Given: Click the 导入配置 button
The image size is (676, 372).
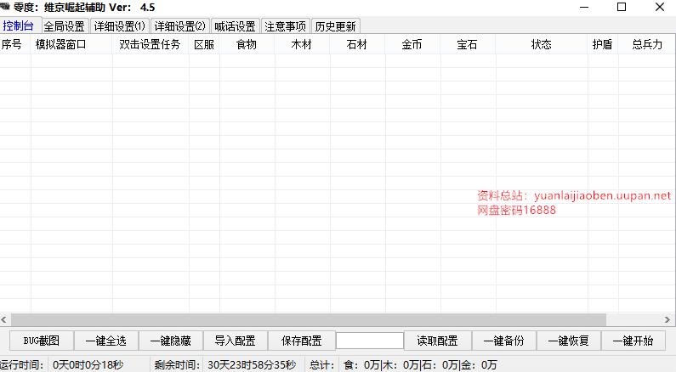Looking at the screenshot, I should (x=236, y=341).
